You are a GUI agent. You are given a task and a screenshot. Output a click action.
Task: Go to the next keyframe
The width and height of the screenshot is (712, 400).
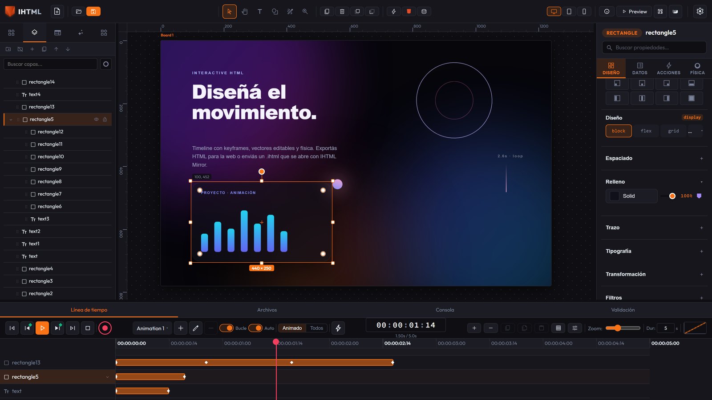coord(57,328)
